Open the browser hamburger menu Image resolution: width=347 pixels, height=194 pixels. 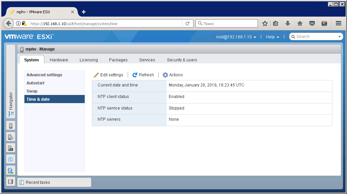tap(339, 23)
